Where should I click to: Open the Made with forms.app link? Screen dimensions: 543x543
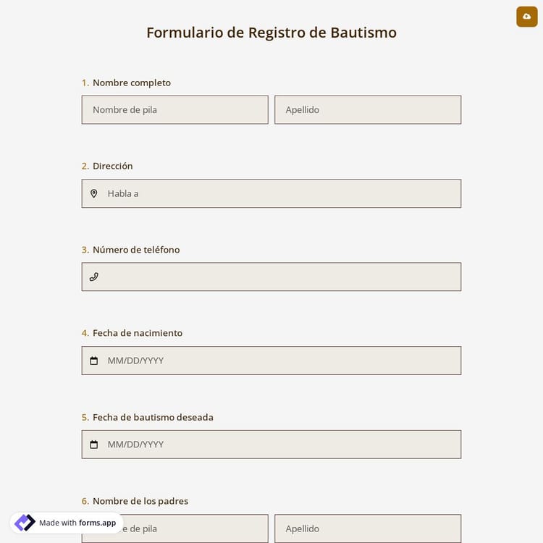pos(77,523)
